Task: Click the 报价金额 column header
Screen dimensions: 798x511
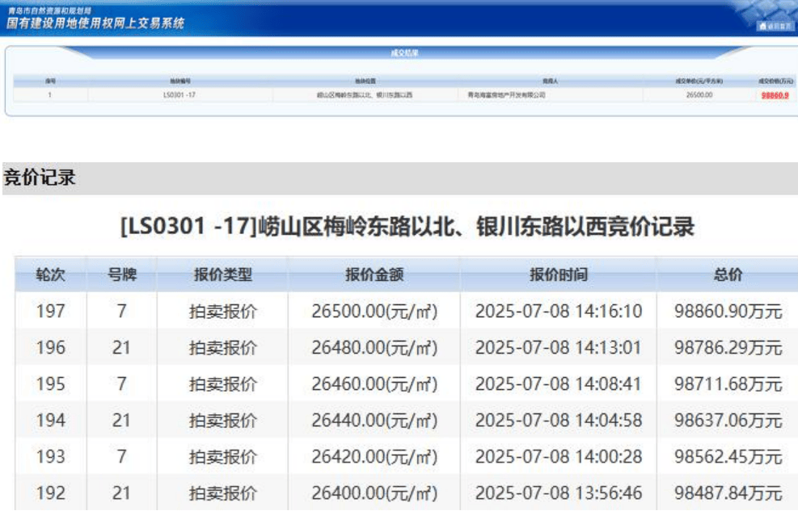Action: pos(374,274)
